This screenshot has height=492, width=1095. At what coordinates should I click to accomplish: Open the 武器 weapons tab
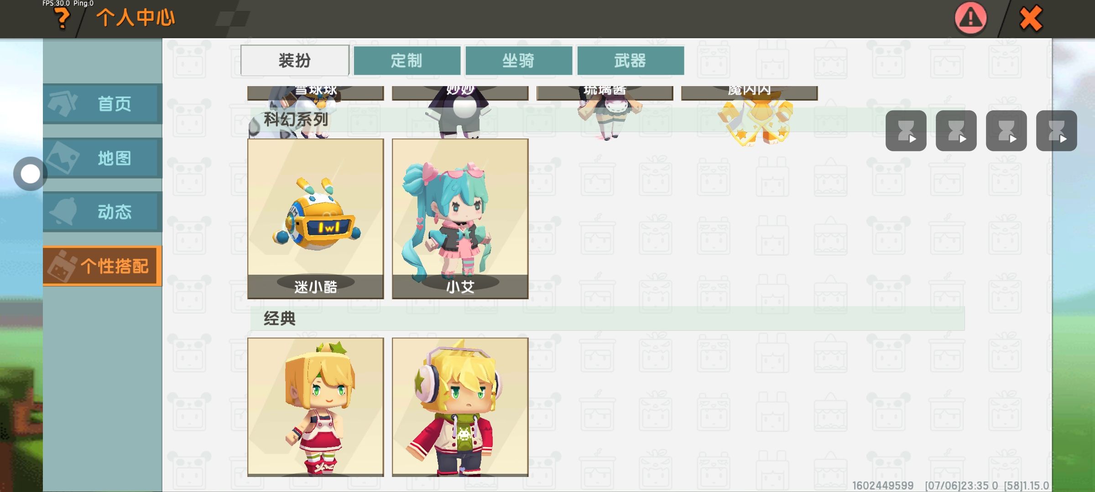click(630, 60)
